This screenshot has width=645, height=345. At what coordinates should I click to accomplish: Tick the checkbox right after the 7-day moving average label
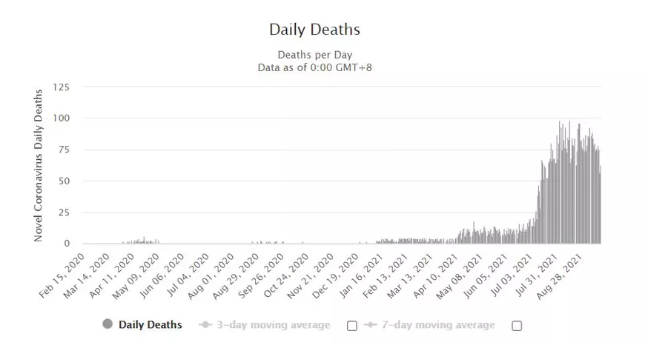coord(517,325)
